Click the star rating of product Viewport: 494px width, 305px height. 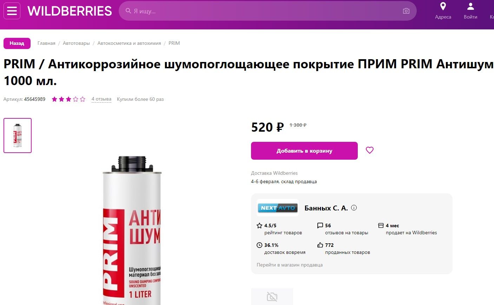[68, 99]
